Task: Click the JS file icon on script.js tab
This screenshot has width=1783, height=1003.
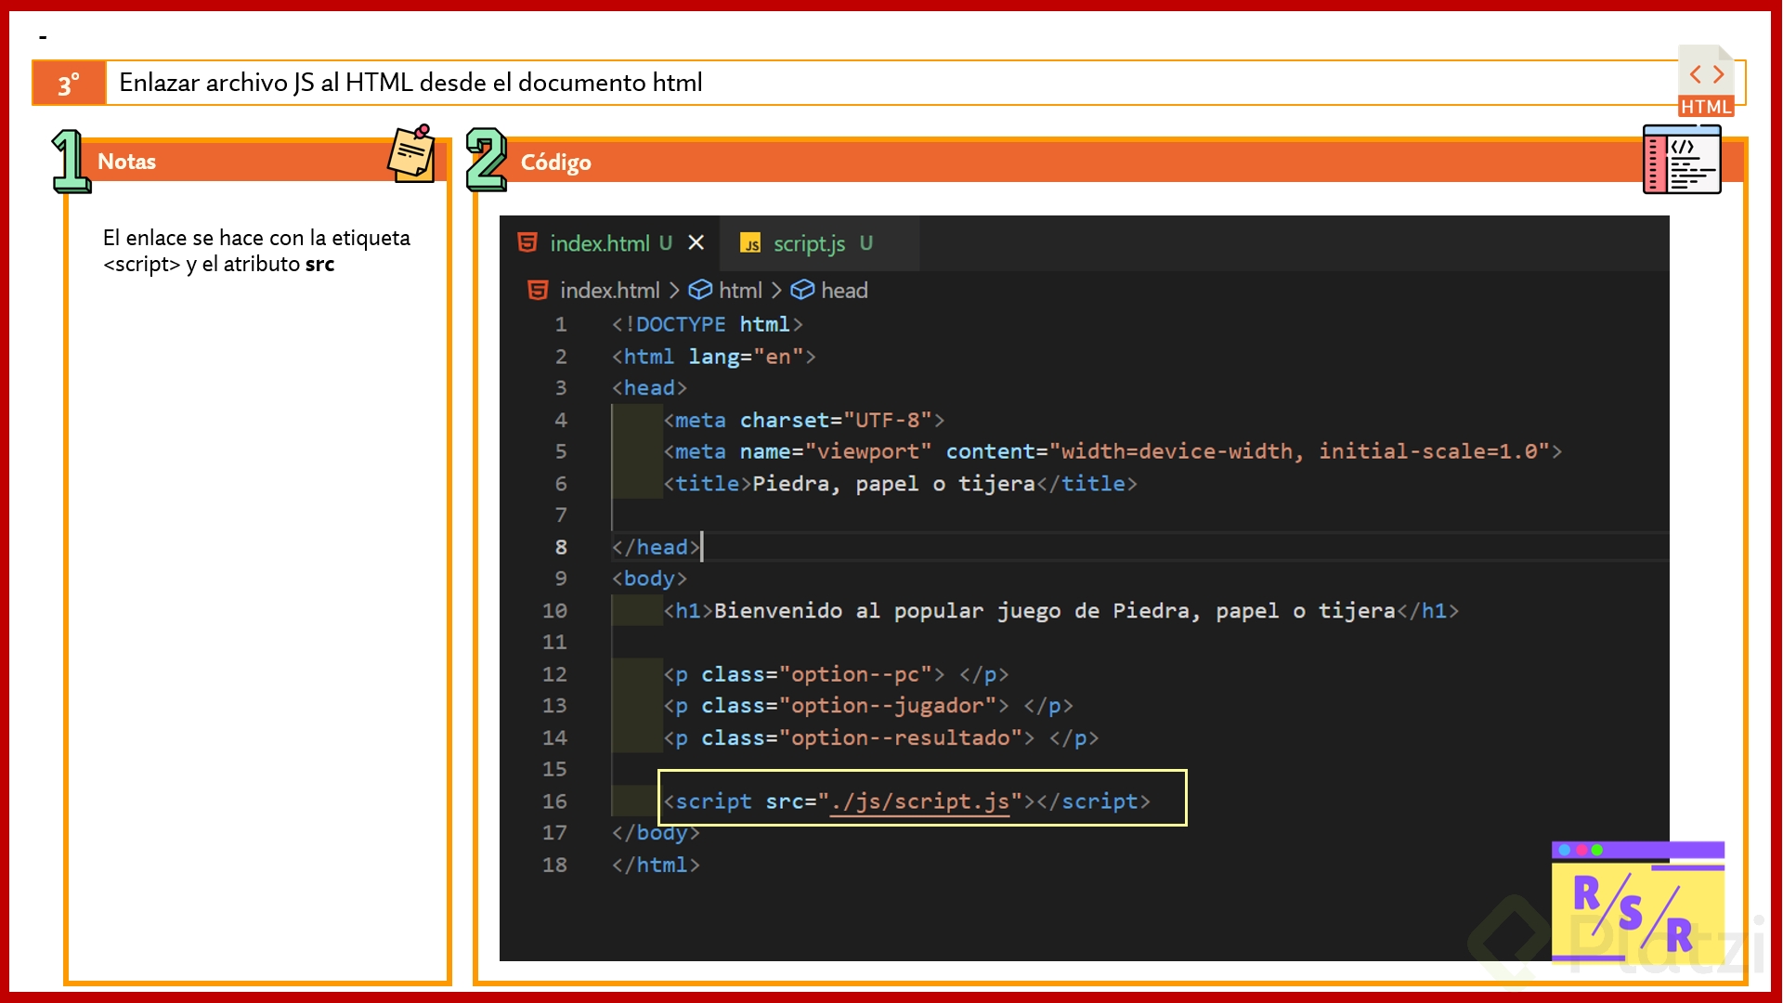Action: click(x=750, y=243)
